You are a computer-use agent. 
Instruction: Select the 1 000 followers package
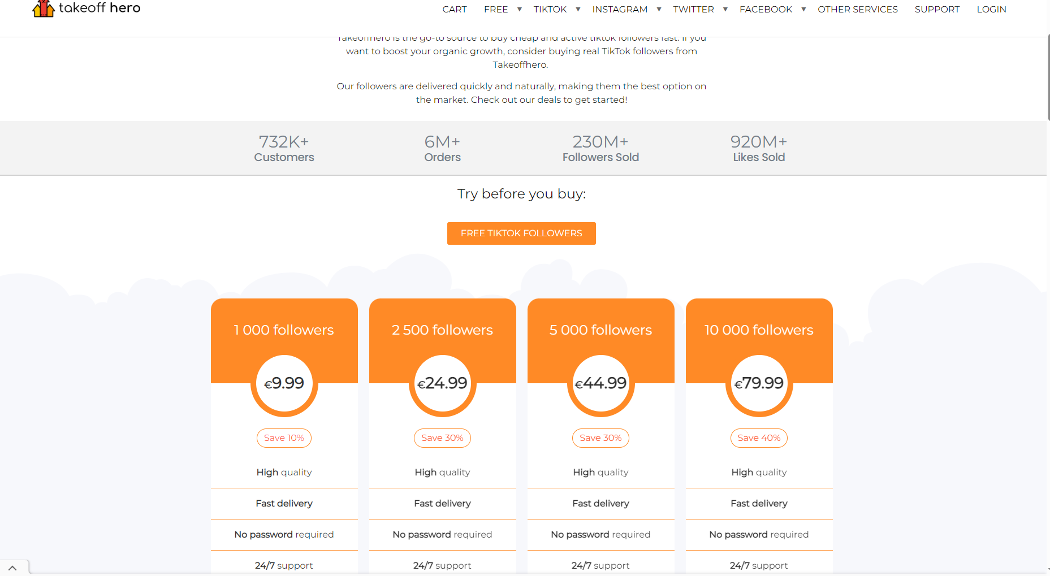pos(284,330)
